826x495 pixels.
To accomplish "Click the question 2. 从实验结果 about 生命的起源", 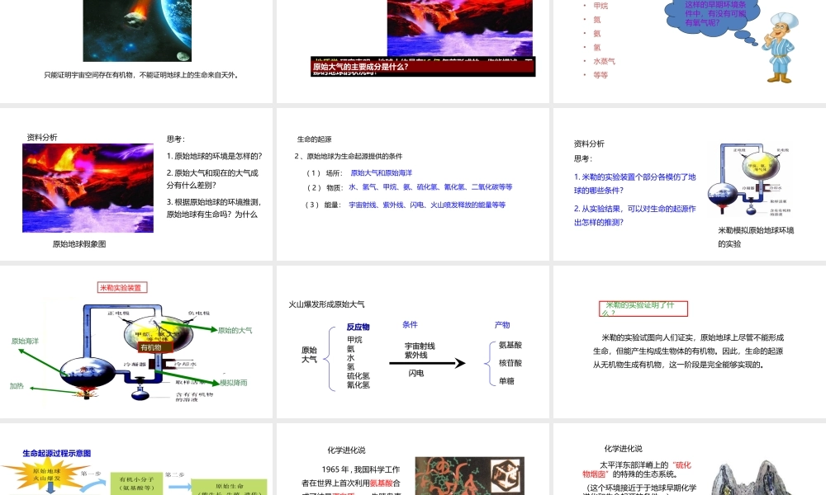I will 634,215.
